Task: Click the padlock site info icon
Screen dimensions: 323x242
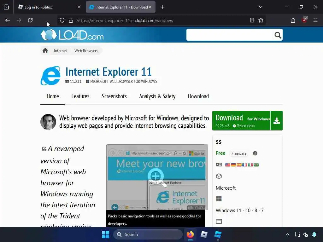Action: [71, 20]
